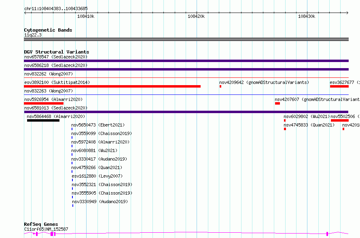
Task: Select the red bar under nsv5926954
Action: point(44,103)
